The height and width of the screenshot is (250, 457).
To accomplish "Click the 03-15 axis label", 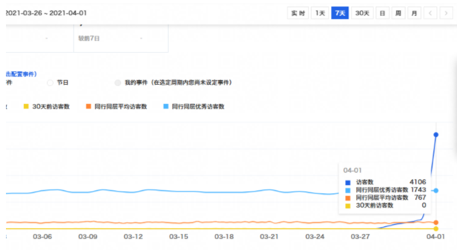I will pos(179,237).
